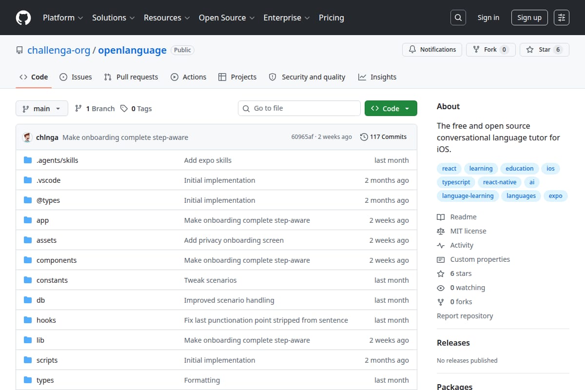This screenshot has height=390, width=585.
Task: Open the openlanguage repository name link
Action: 133,50
